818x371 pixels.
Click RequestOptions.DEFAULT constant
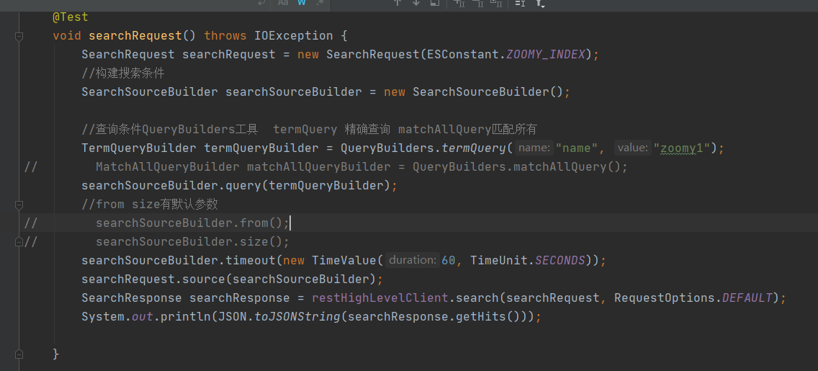point(693,298)
